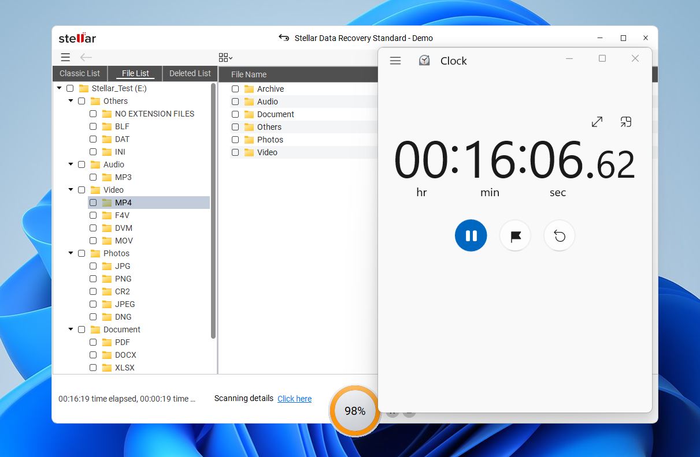The image size is (700, 457).
Task: Select the DAT folder in tree
Action: click(122, 139)
